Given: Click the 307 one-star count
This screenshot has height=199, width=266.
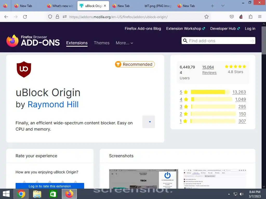Looking at the screenshot, I should 242,121.
